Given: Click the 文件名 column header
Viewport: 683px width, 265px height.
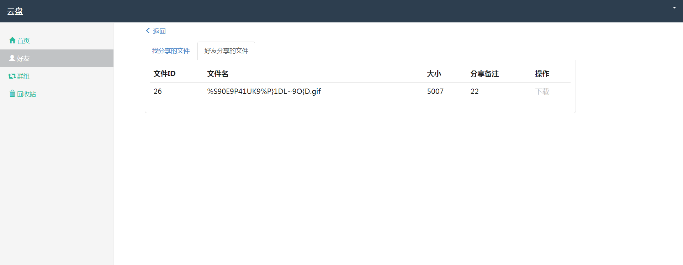Looking at the screenshot, I should point(218,74).
